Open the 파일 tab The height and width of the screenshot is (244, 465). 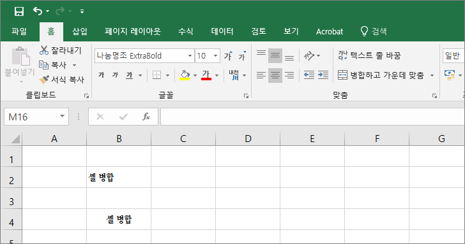tap(19, 31)
